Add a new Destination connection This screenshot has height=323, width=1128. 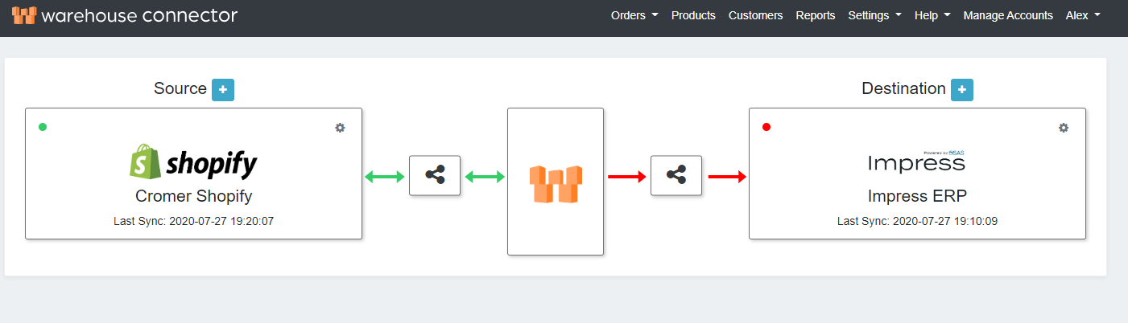point(962,90)
